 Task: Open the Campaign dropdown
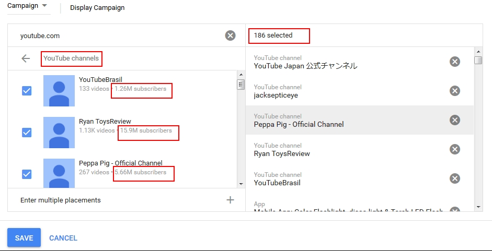coord(28,6)
